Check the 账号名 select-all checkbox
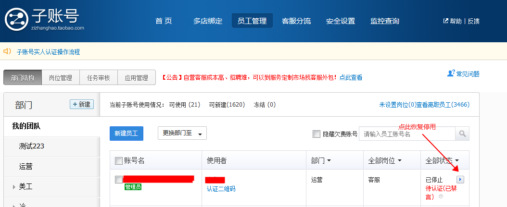The image size is (507, 207). tap(119, 161)
